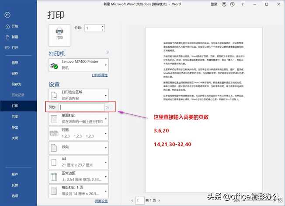Click the info icon next to pages field
285x206 pixels.
(107, 107)
